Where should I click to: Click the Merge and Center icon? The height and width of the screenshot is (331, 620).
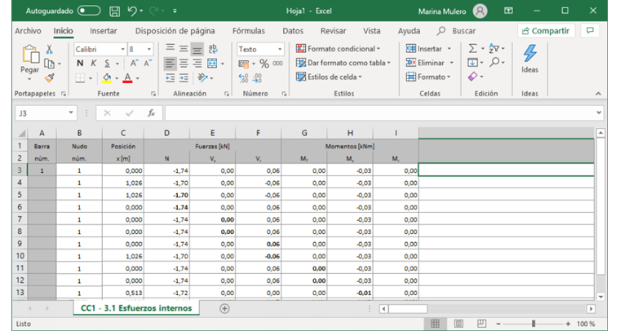pyautogui.click(x=212, y=64)
